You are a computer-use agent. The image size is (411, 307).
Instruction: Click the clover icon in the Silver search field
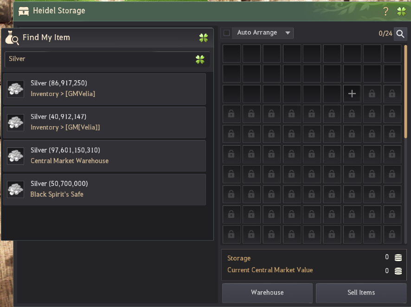[x=200, y=59]
